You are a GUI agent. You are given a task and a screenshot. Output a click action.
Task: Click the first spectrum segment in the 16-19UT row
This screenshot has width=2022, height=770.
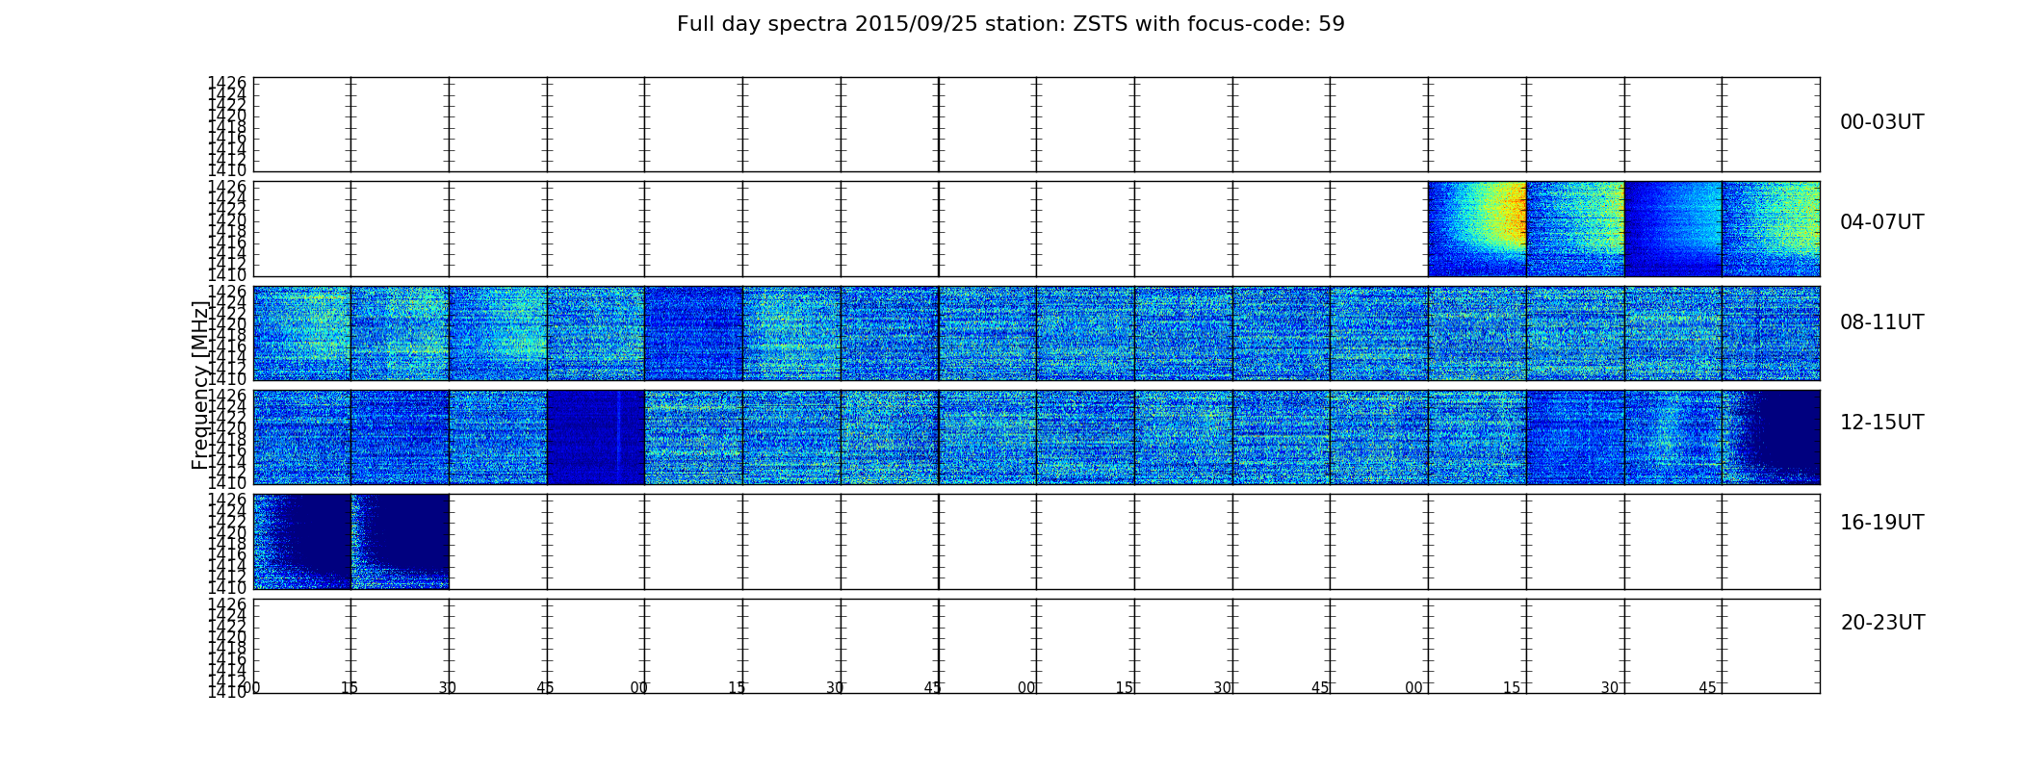point(302,542)
